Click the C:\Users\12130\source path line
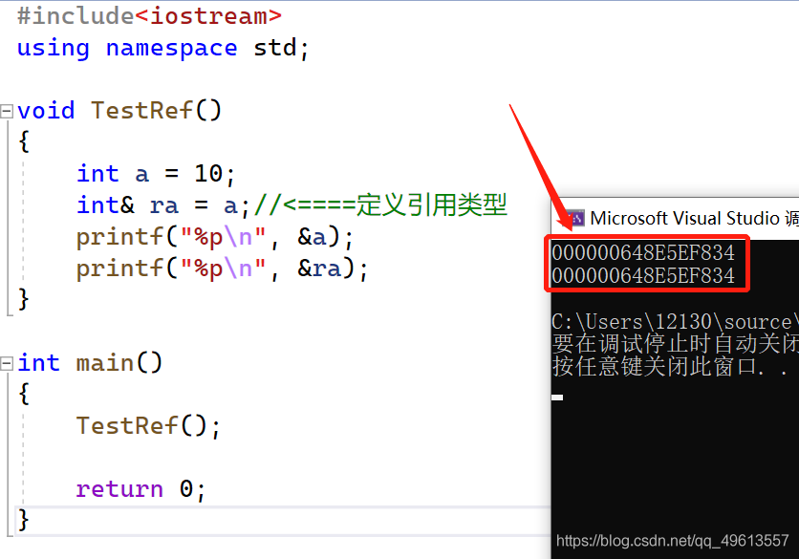This screenshot has width=799, height=559. (x=675, y=322)
